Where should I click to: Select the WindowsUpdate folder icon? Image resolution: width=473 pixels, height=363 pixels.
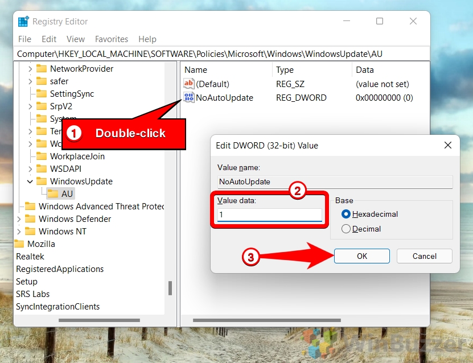pyautogui.click(x=42, y=181)
